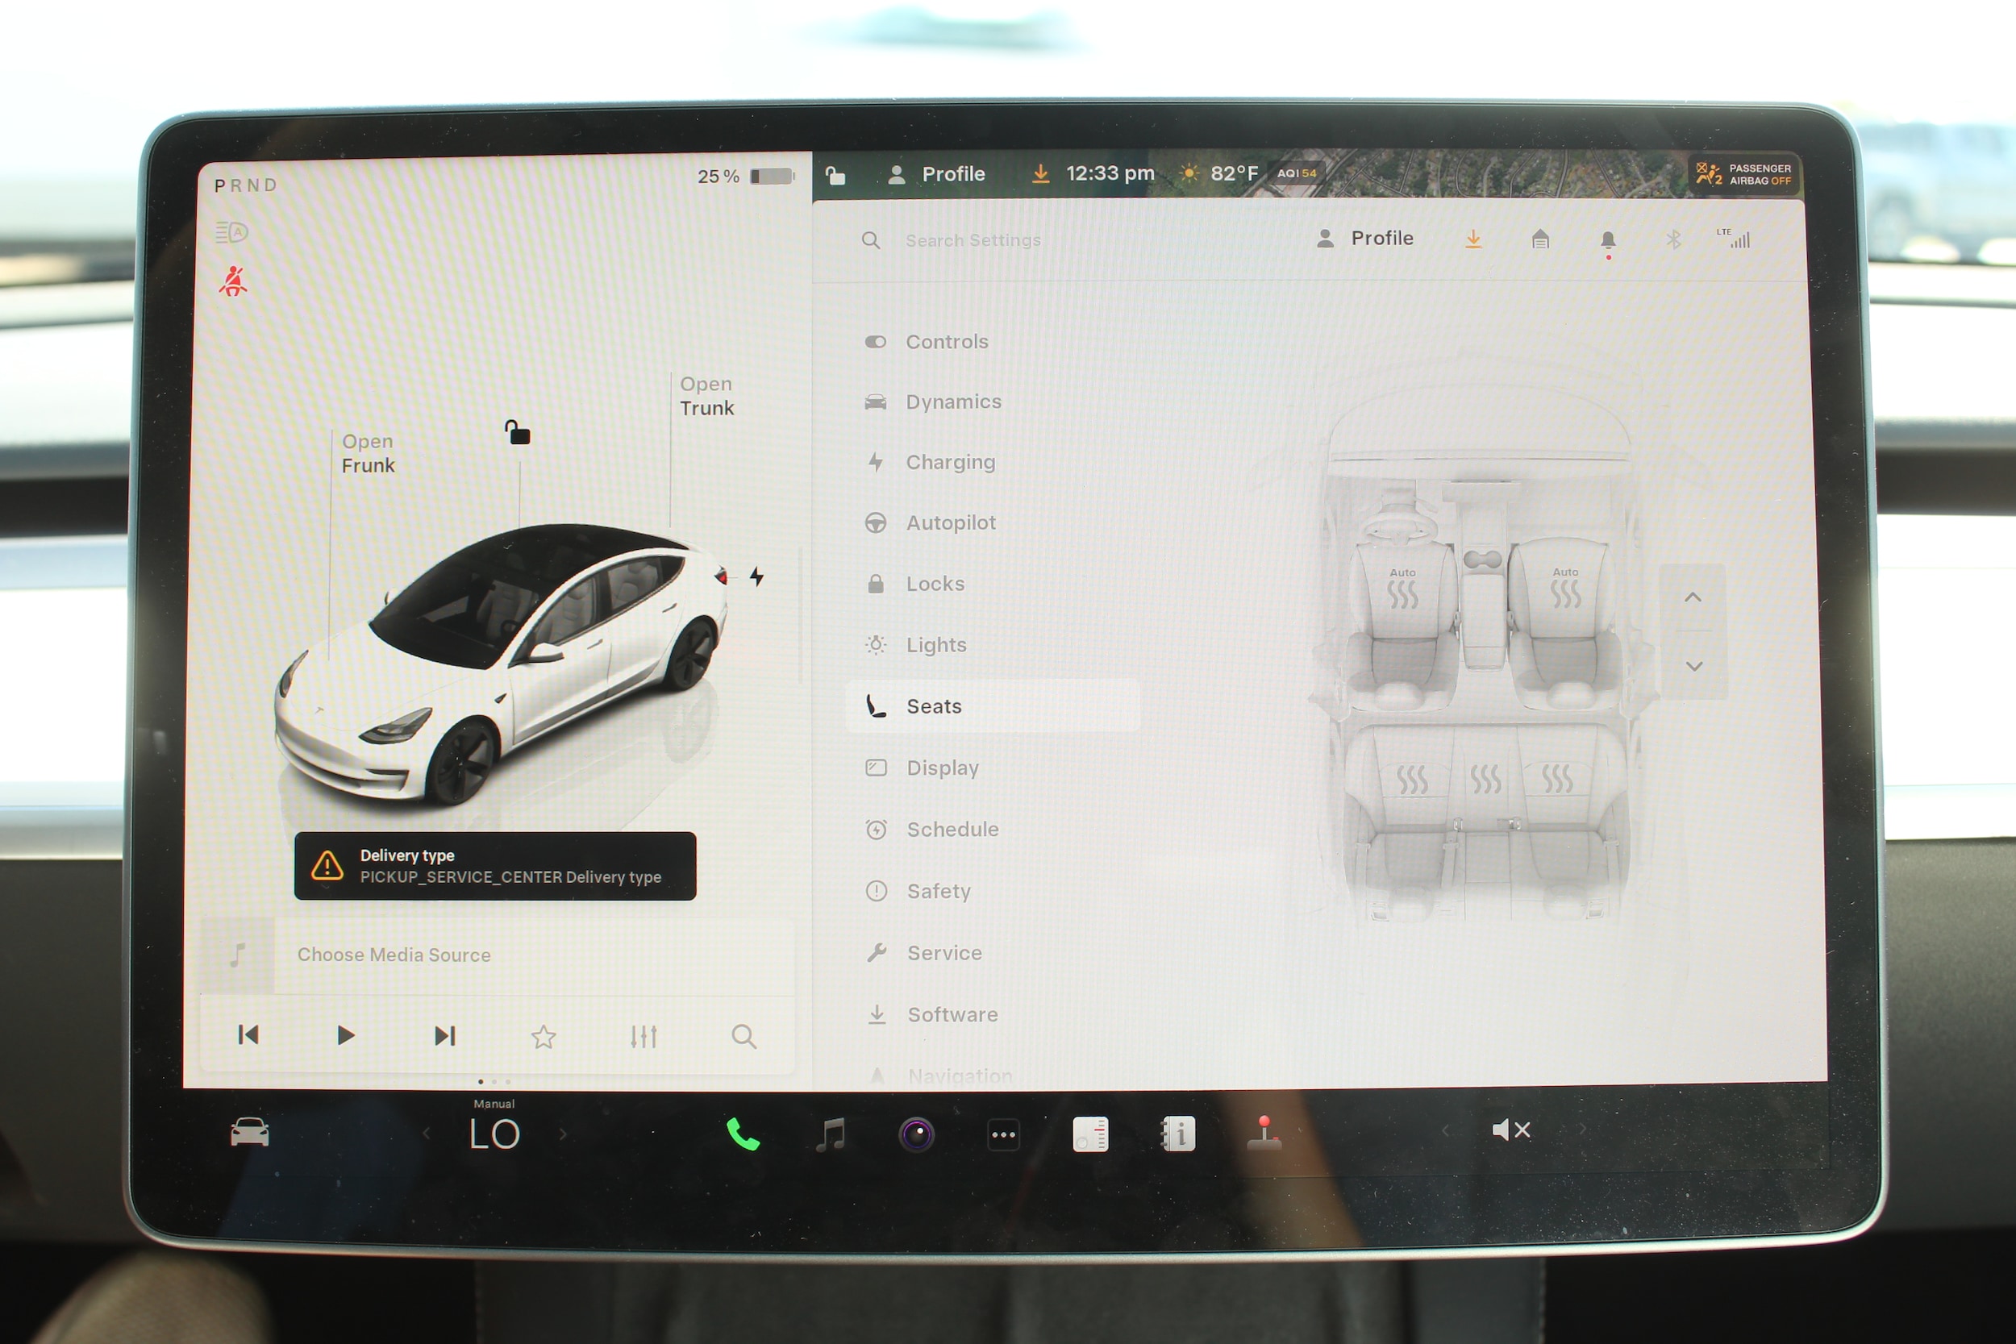Tap the red seatbelt warning indicator

[x=233, y=281]
